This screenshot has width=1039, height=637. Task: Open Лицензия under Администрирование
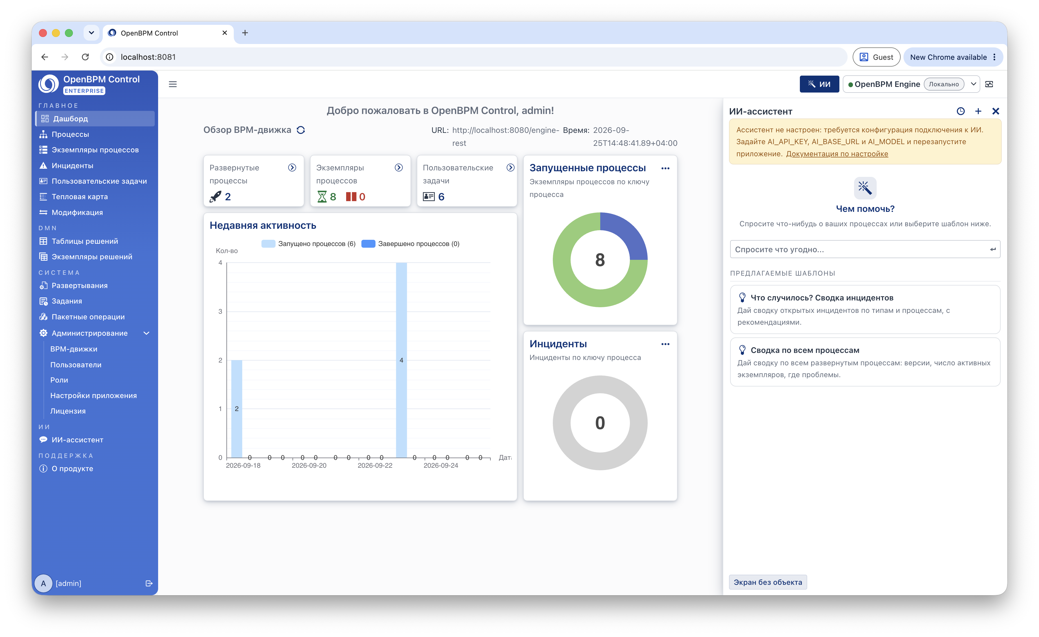[68, 411]
